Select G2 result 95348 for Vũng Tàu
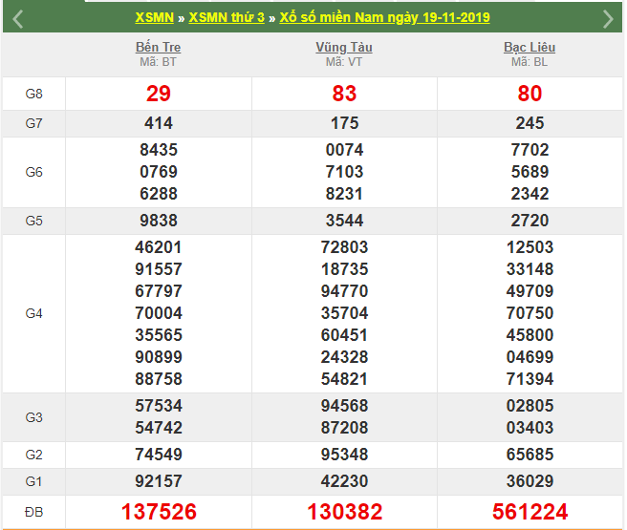 point(344,455)
